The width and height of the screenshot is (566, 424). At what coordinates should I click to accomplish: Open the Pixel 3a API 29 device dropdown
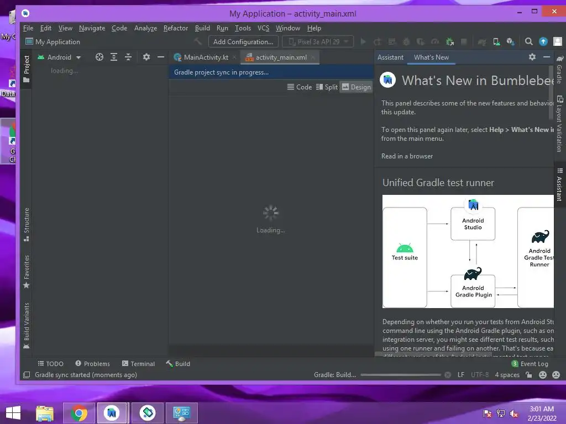(318, 42)
